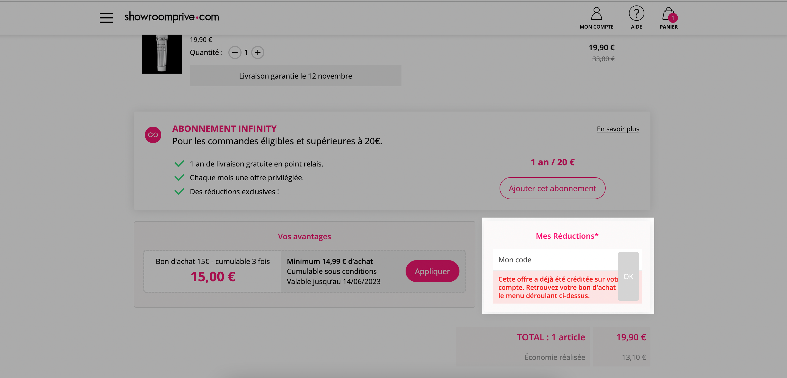
Task: Click the Mon Compte account icon
Action: click(x=596, y=13)
